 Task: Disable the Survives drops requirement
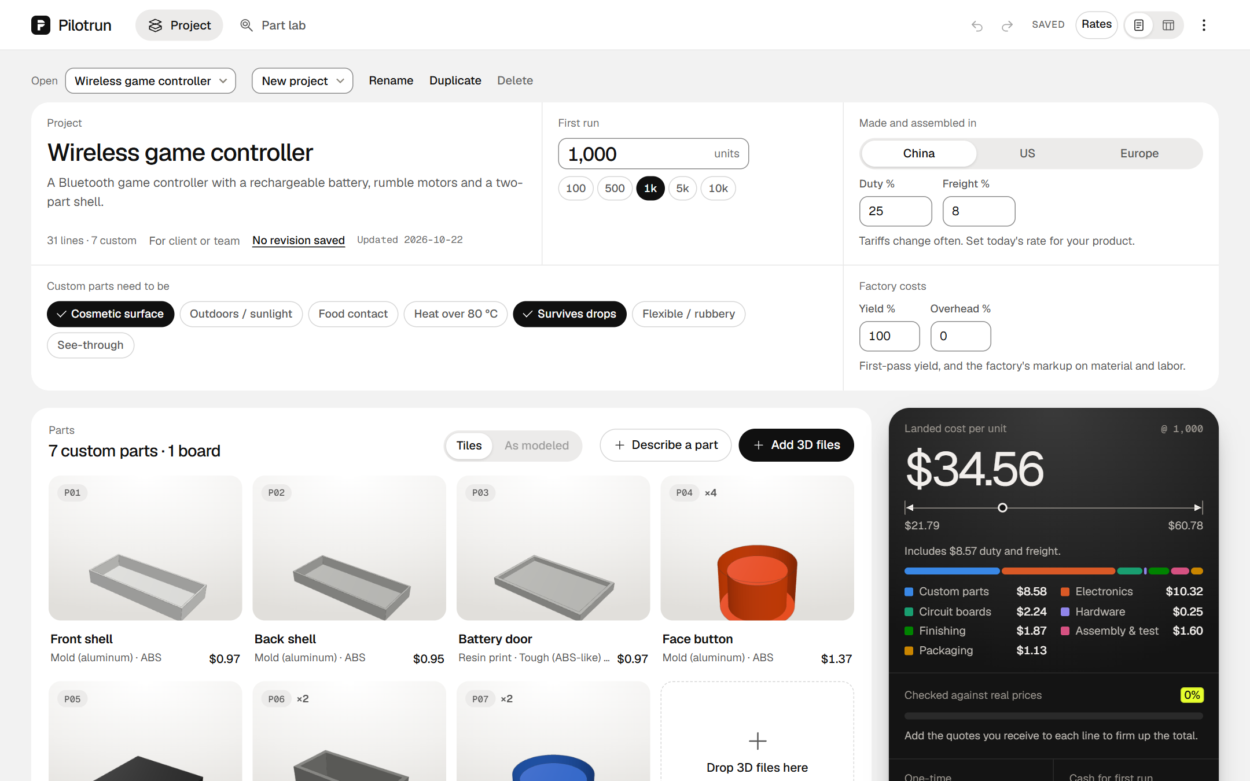pyautogui.click(x=569, y=314)
